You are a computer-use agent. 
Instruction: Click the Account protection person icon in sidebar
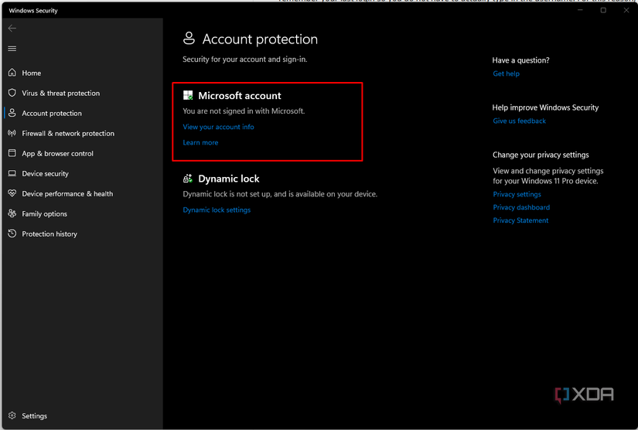pyautogui.click(x=12, y=113)
